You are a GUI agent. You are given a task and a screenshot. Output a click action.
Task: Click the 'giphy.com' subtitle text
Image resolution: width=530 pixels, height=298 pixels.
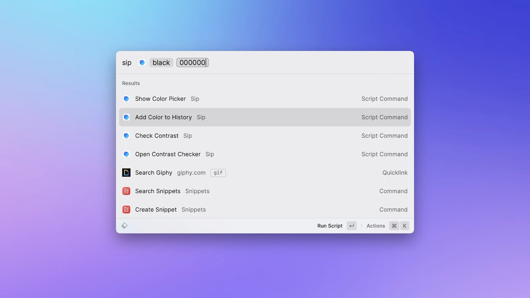pos(191,173)
